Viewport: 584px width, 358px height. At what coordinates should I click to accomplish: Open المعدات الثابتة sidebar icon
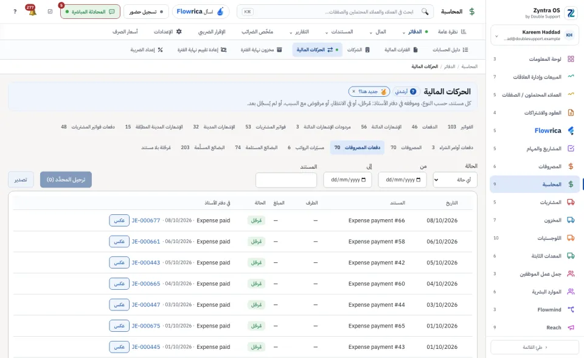[x=571, y=256]
